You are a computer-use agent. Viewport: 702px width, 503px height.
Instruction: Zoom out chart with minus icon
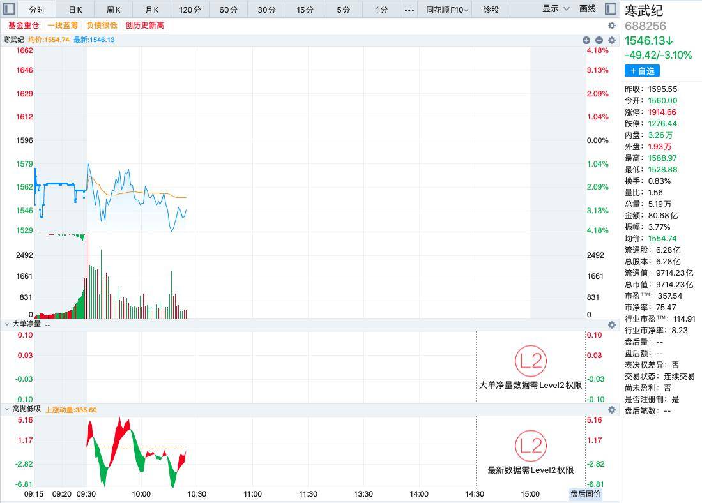pyautogui.click(x=599, y=40)
